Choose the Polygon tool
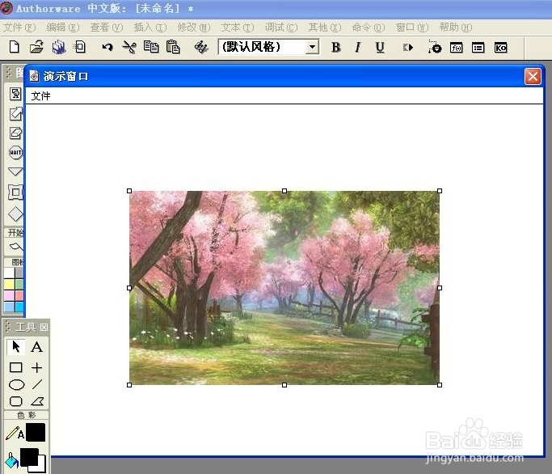This screenshot has height=474, width=552. pyautogui.click(x=37, y=401)
